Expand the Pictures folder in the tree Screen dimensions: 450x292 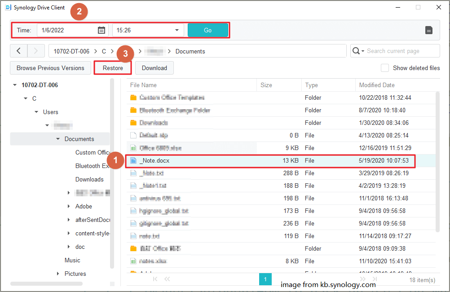[x=57, y=274]
